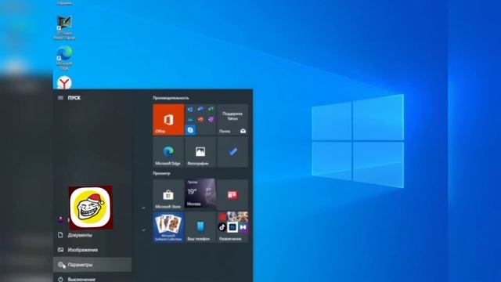Viewport: 501px width, 282px height.
Task: Click the Выключение power option
Action: 92,277
